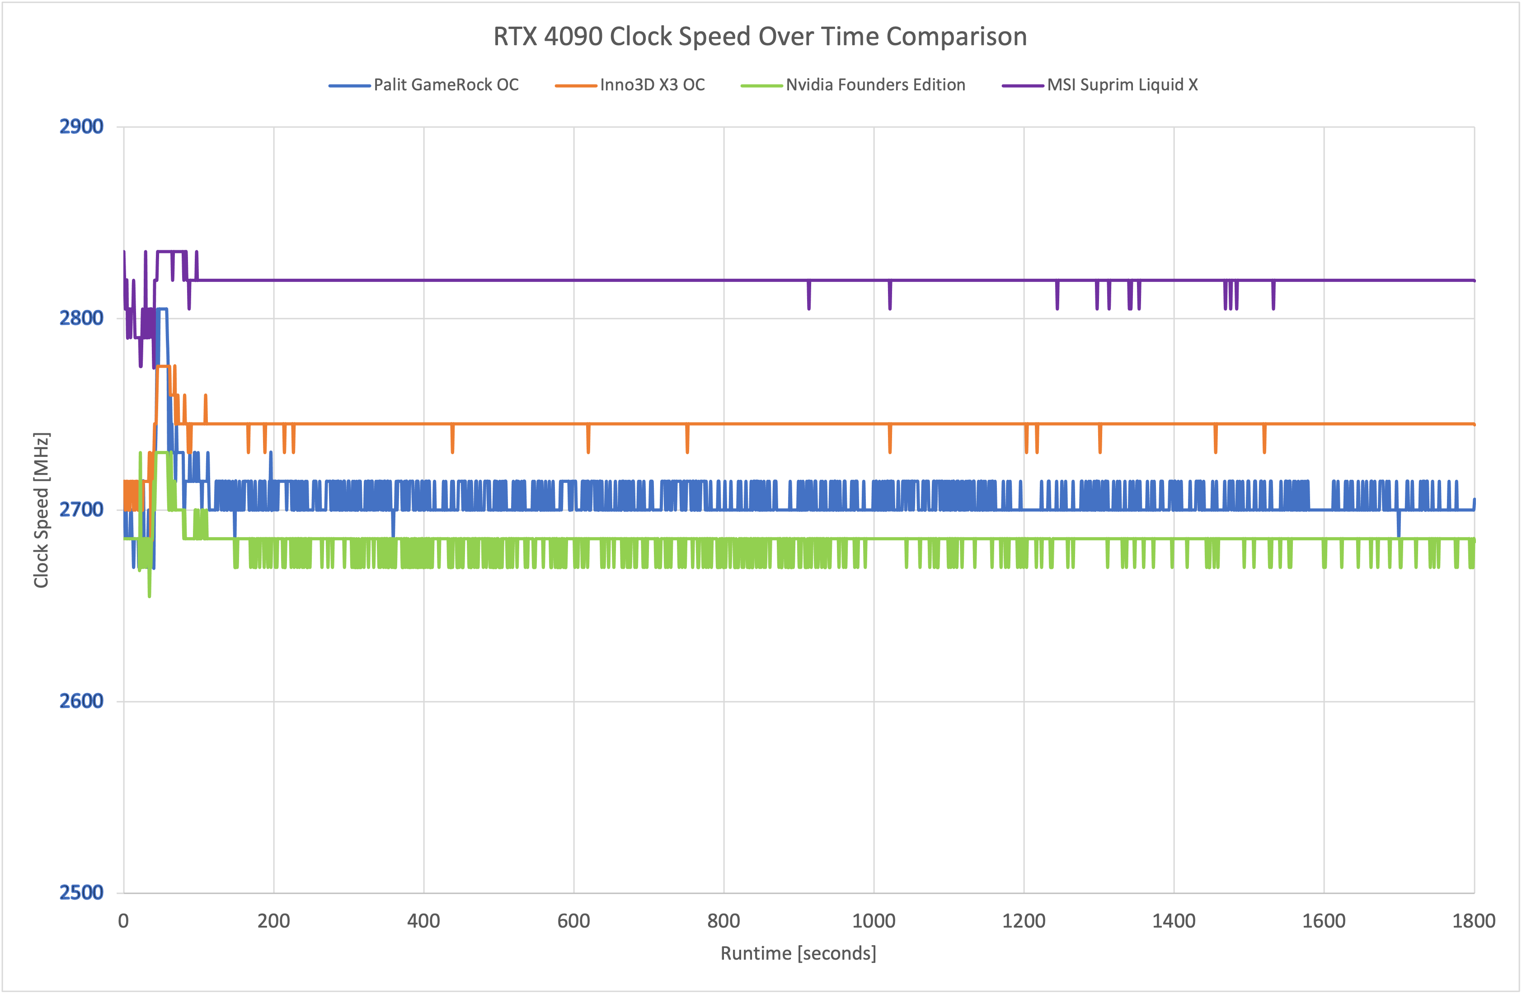The height and width of the screenshot is (994, 1522).
Task: Click the 2500 y-axis label
Action: point(81,892)
